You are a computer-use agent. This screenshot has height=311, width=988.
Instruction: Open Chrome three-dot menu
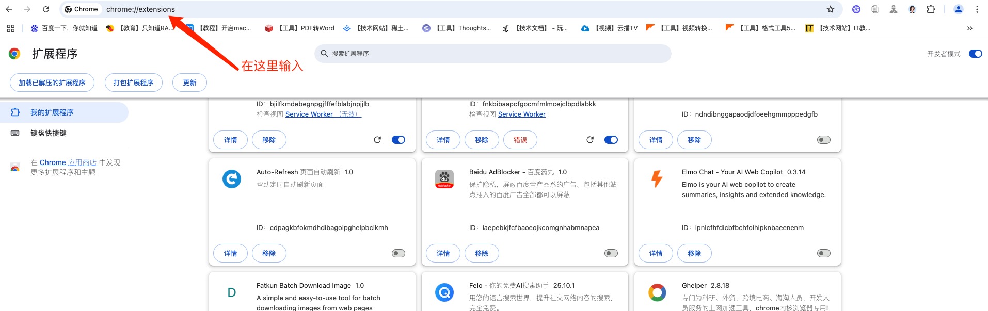(x=977, y=9)
